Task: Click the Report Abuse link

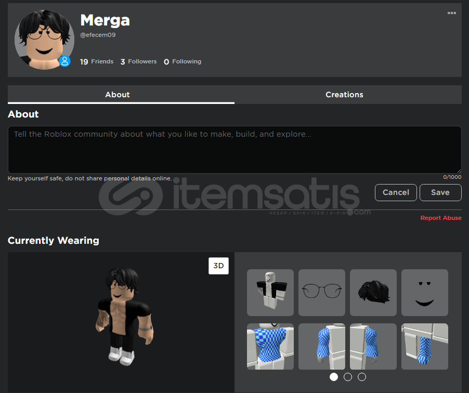Action: (440, 218)
